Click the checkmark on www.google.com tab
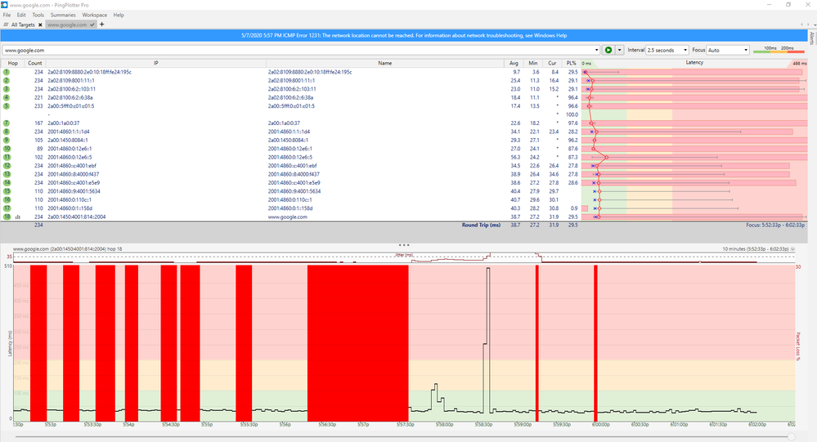The height and width of the screenshot is (442, 817). 93,25
